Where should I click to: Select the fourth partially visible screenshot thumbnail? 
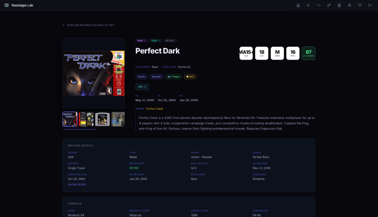click(x=118, y=119)
